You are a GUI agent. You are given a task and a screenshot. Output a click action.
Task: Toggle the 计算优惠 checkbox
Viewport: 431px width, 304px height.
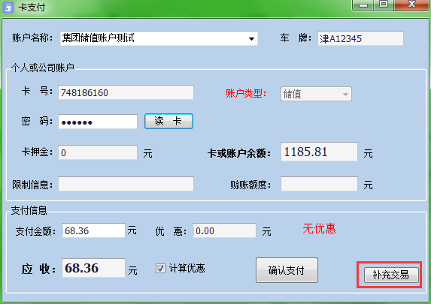coord(160,268)
